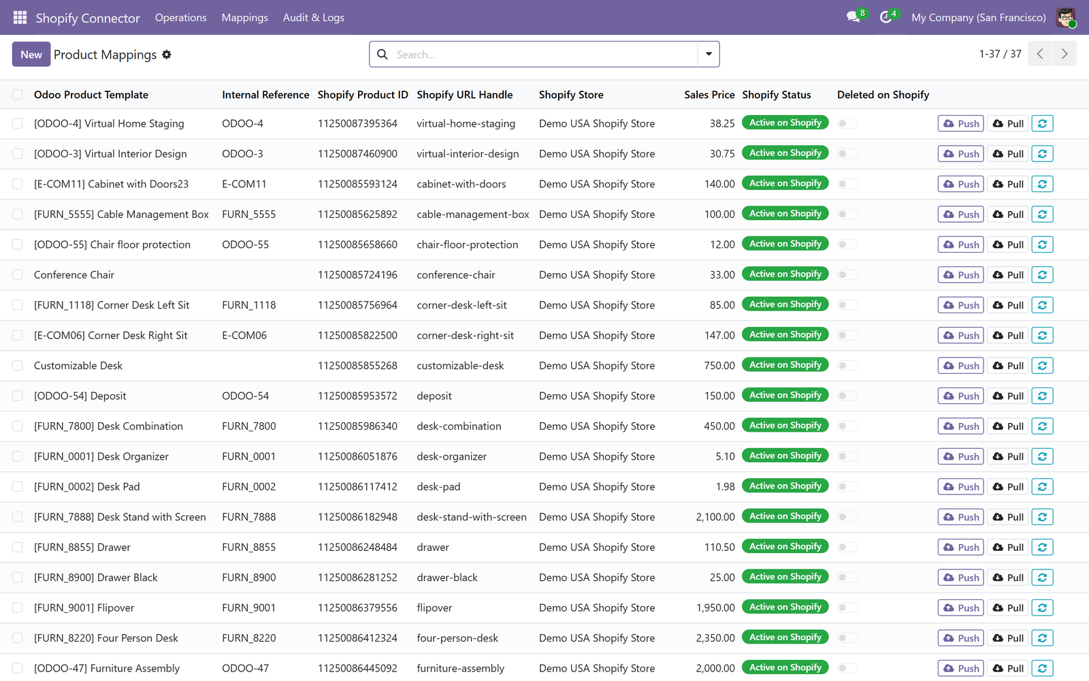Image resolution: width=1089 pixels, height=681 pixels.
Task: Toggle Deleted on Shopify for Desk Organizer
Action: pos(847,456)
